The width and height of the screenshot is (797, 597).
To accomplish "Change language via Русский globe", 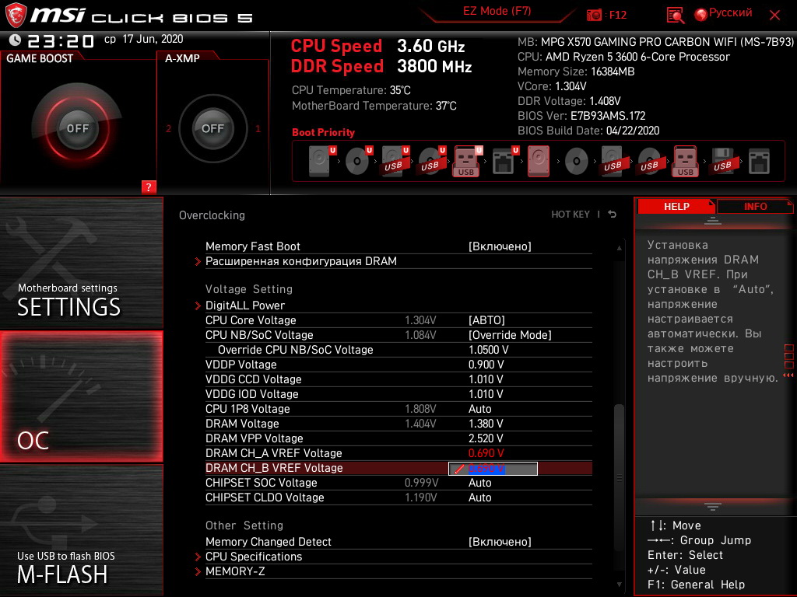I will [x=723, y=14].
